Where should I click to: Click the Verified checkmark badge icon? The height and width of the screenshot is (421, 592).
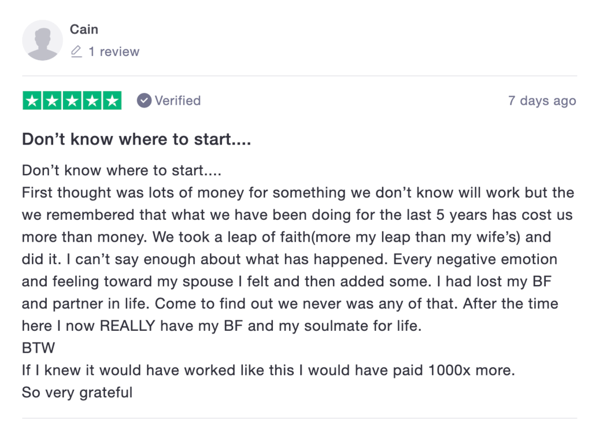click(144, 101)
